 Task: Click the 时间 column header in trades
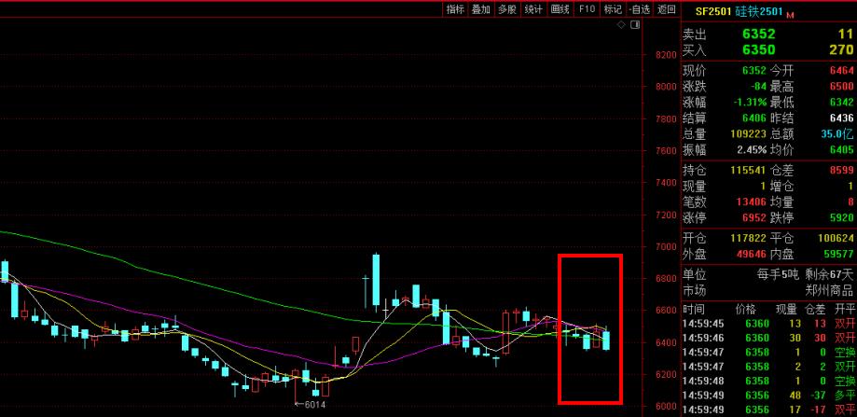point(694,308)
